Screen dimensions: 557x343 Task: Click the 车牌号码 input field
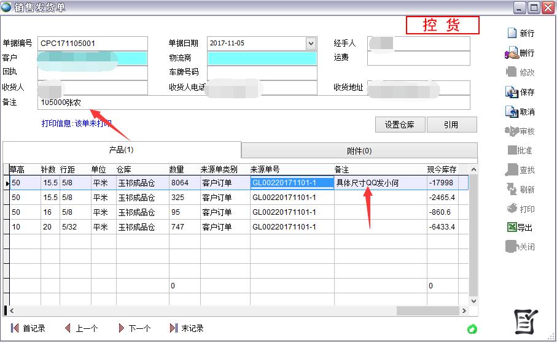pyautogui.click(x=262, y=72)
